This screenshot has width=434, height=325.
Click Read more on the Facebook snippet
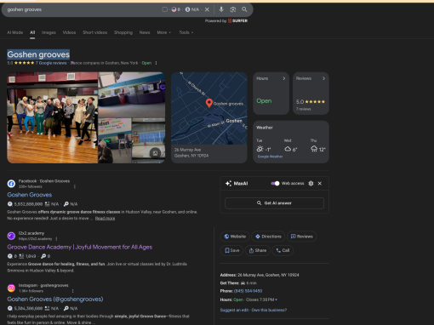[x=105, y=219]
